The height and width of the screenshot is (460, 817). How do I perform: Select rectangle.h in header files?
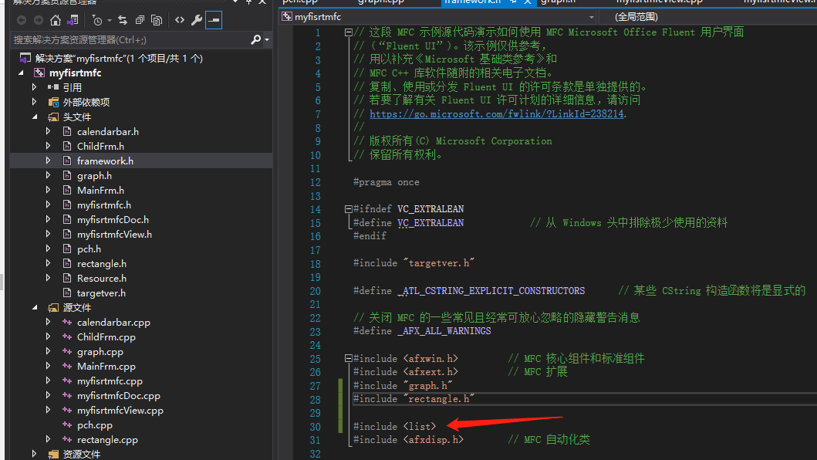pos(102,263)
